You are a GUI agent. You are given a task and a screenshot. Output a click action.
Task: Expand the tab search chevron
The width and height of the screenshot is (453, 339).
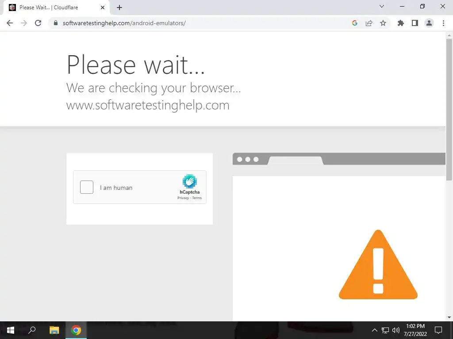(x=382, y=6)
